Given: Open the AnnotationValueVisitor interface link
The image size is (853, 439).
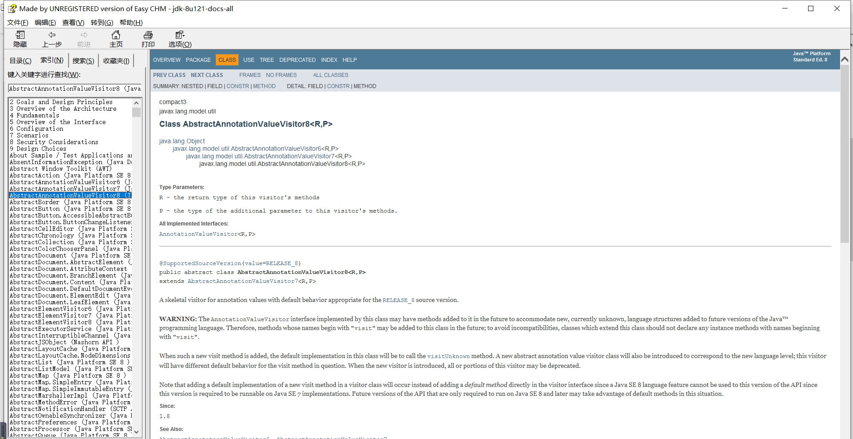Looking at the screenshot, I should [x=198, y=234].
